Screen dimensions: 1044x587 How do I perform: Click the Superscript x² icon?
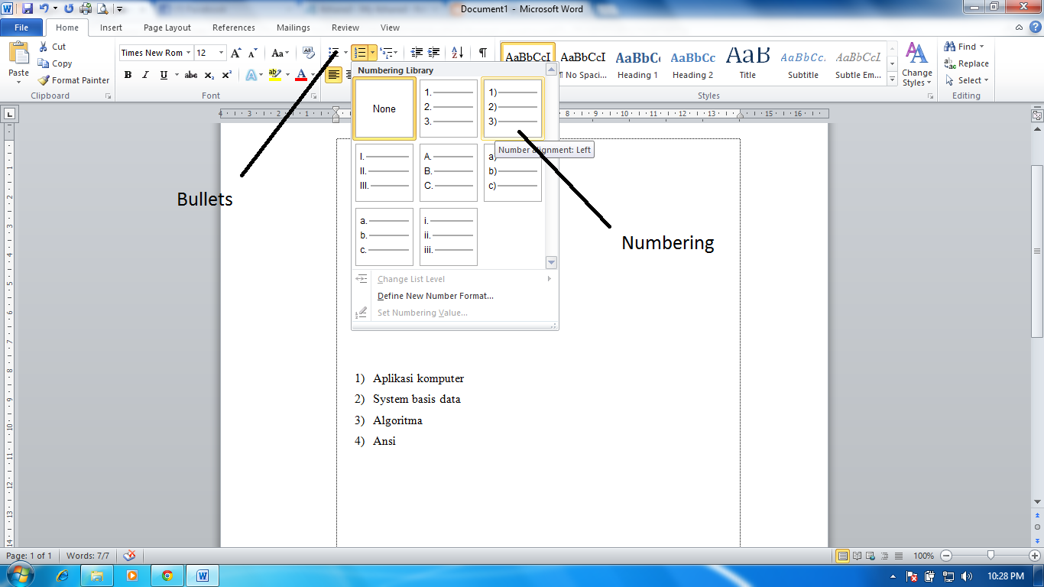[x=226, y=75]
